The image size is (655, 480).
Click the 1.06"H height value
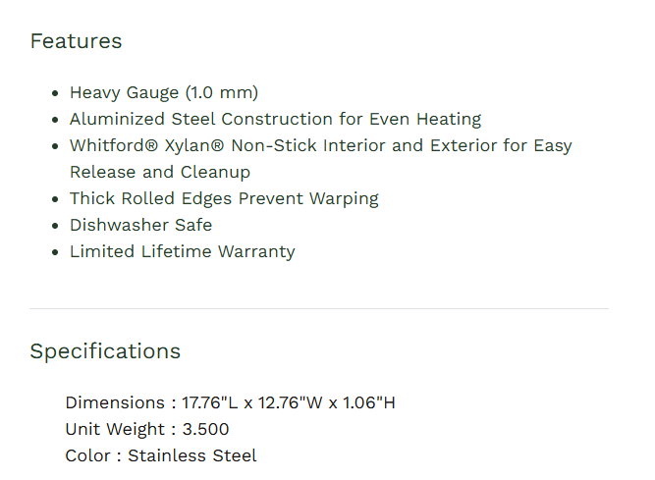click(x=369, y=403)
